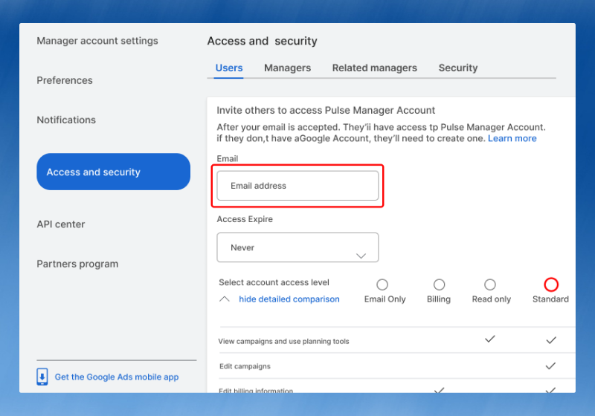Viewport: 595px width, 416px height.
Task: Switch to the Users tab
Action: (229, 68)
